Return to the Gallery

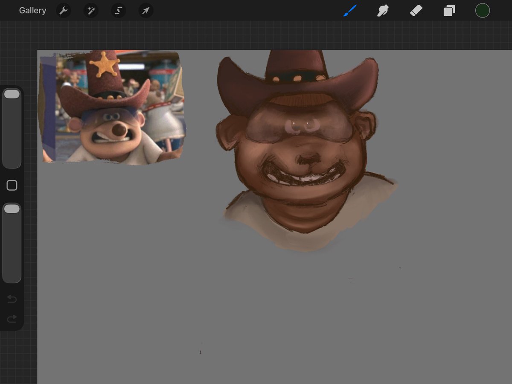pos(32,11)
